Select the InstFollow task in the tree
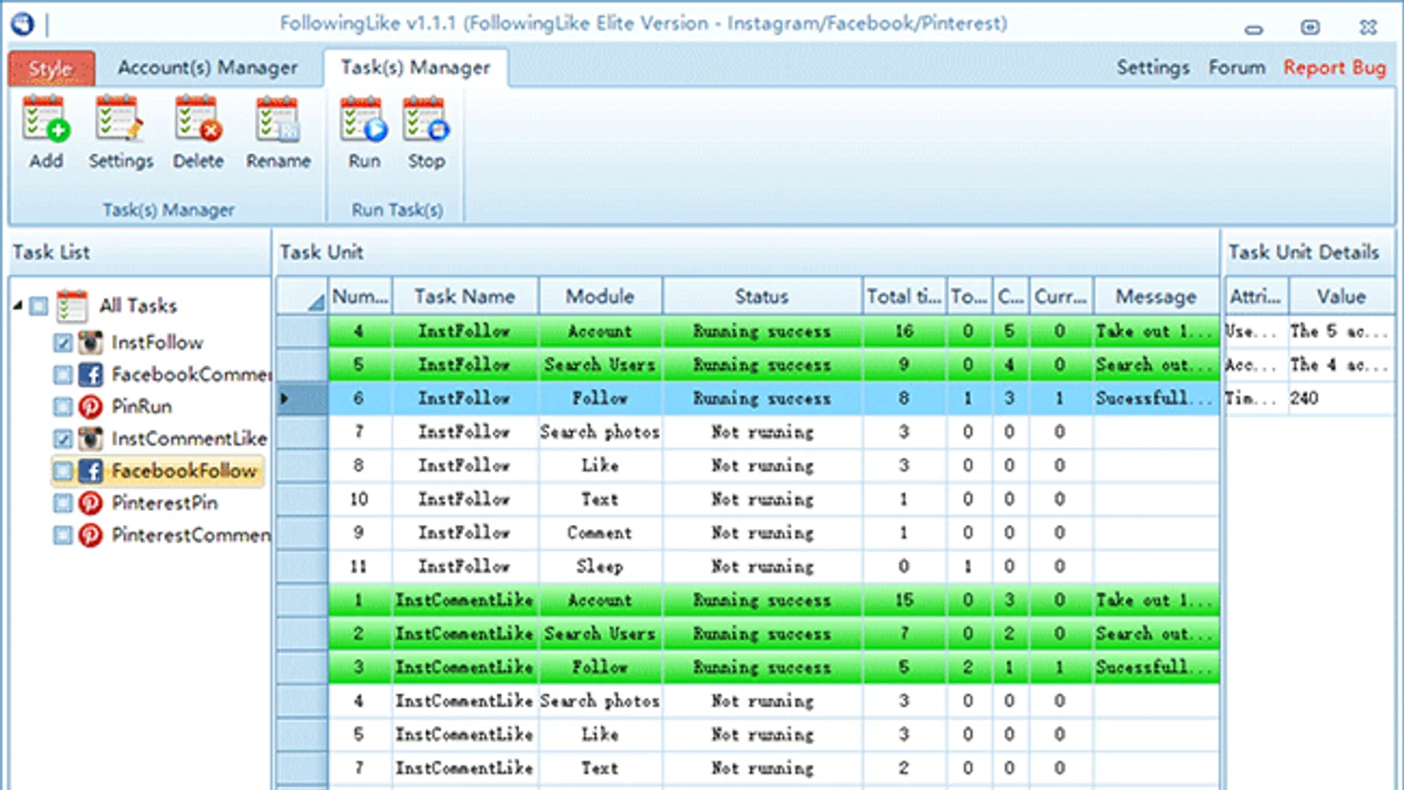 157,342
